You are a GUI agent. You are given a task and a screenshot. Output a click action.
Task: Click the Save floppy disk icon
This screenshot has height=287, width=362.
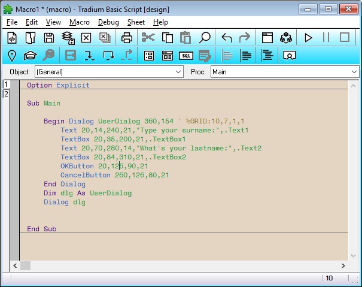pos(49,38)
